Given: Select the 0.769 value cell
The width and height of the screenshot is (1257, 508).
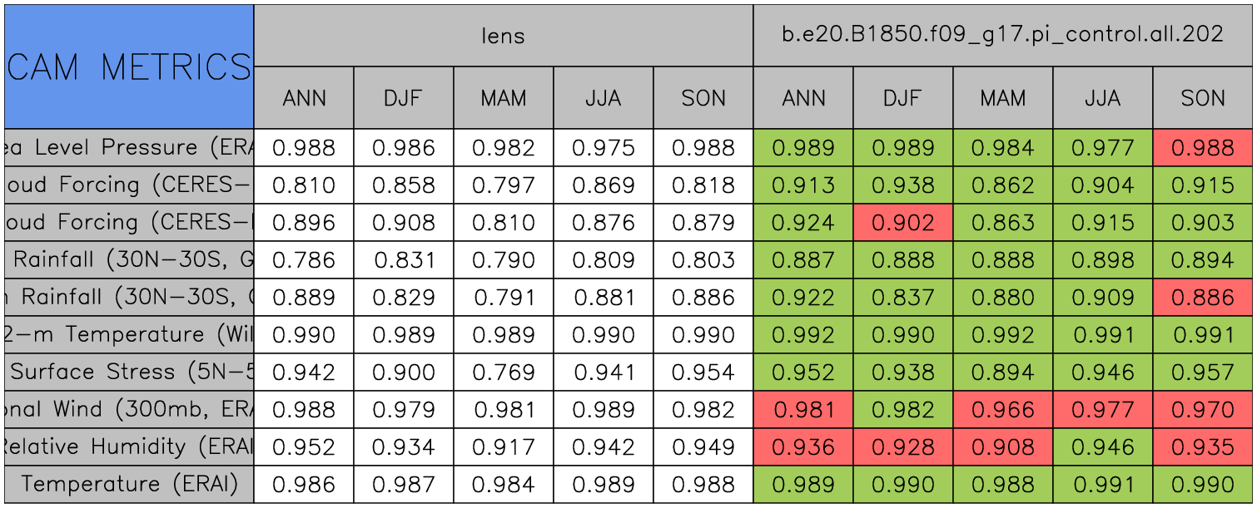Looking at the screenshot, I should coord(503,372).
